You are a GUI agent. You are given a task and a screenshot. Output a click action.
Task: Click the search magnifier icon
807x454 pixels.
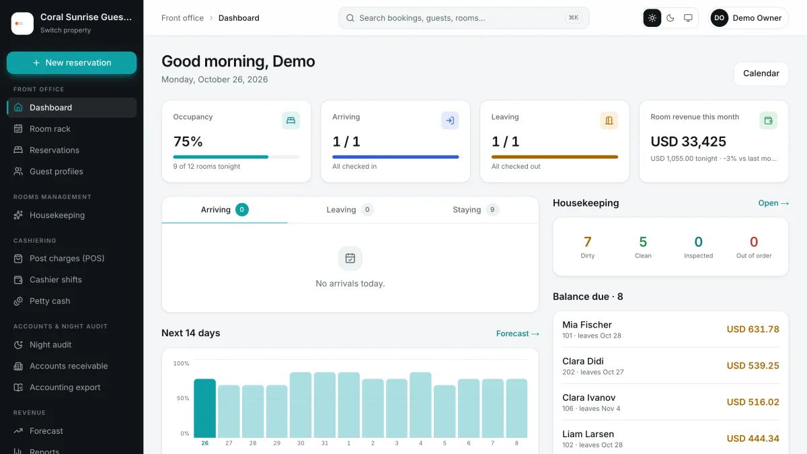click(350, 18)
